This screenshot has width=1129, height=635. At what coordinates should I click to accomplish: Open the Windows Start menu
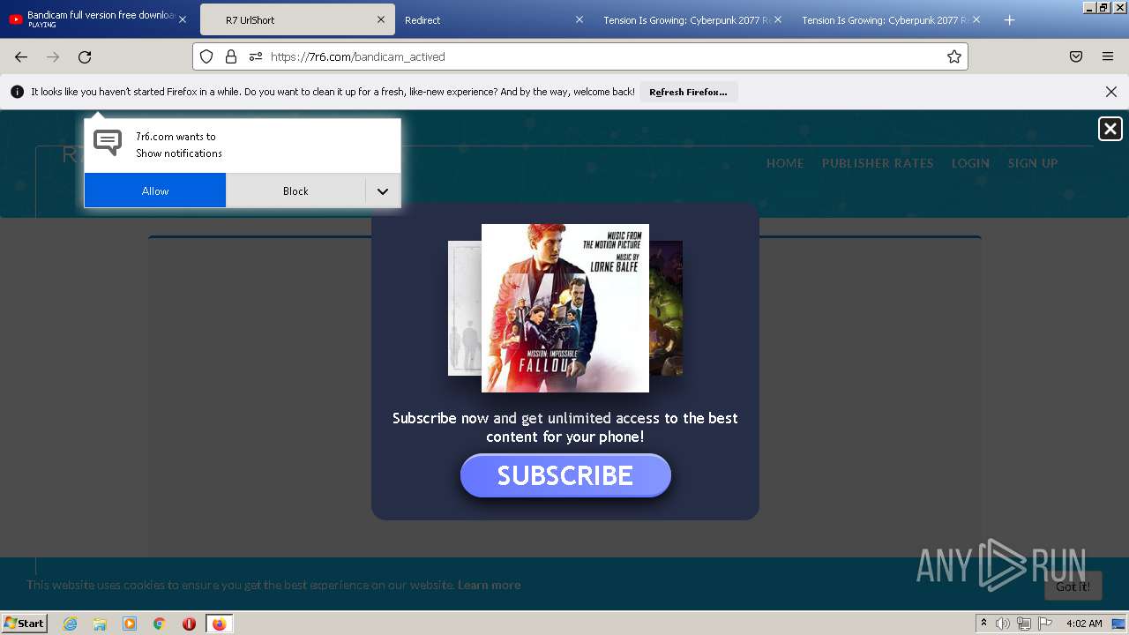tap(24, 624)
